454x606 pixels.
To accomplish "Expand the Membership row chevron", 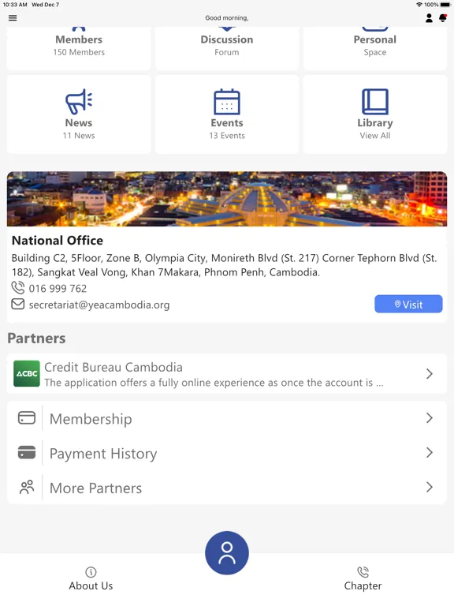I will (x=430, y=417).
